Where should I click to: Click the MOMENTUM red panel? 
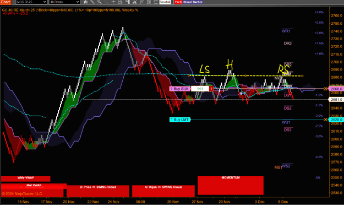point(231,185)
